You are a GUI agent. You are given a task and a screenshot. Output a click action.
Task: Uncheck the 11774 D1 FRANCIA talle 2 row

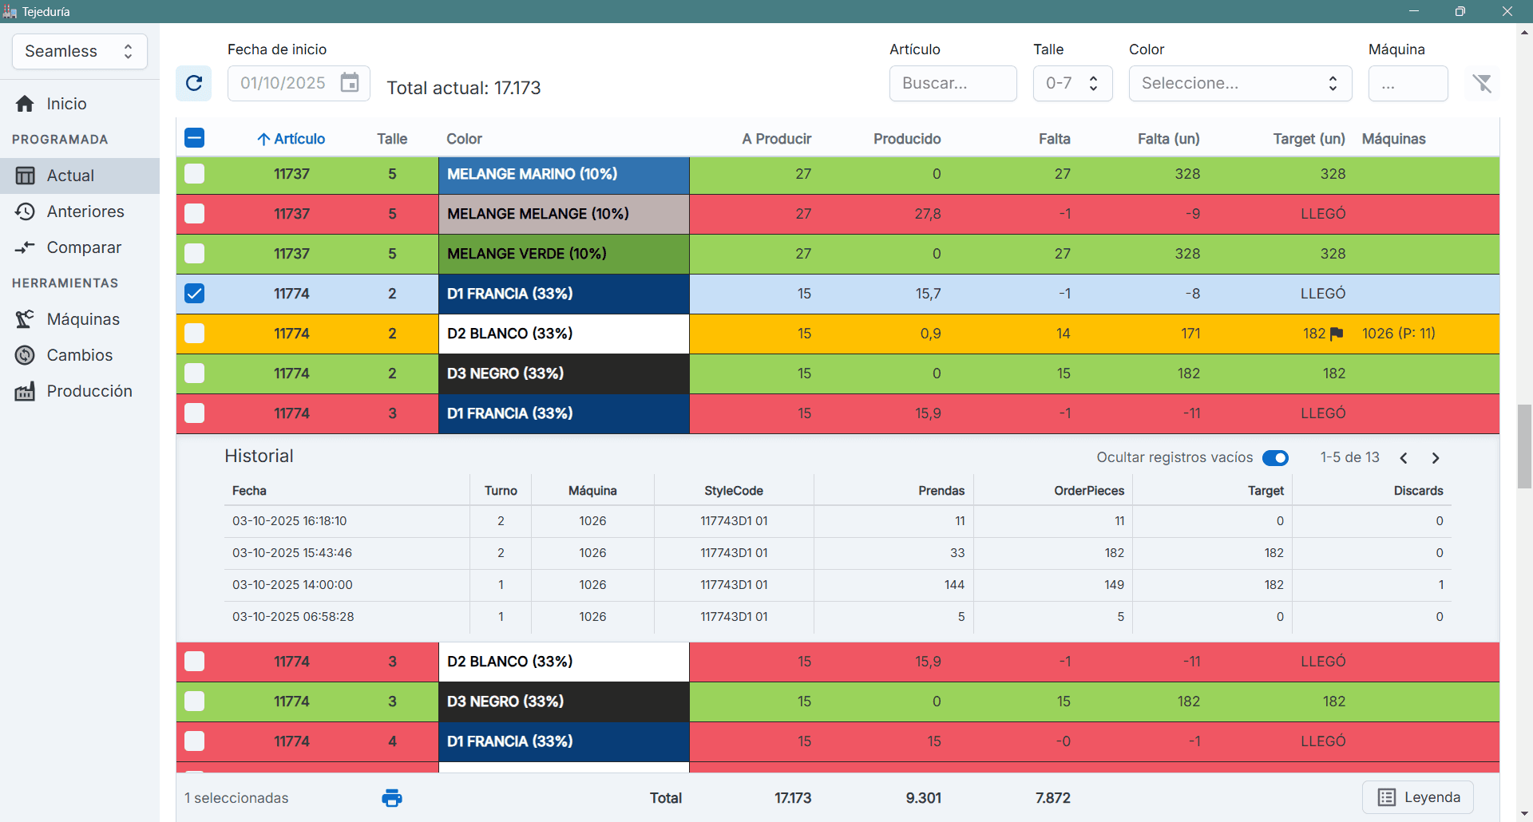(195, 294)
